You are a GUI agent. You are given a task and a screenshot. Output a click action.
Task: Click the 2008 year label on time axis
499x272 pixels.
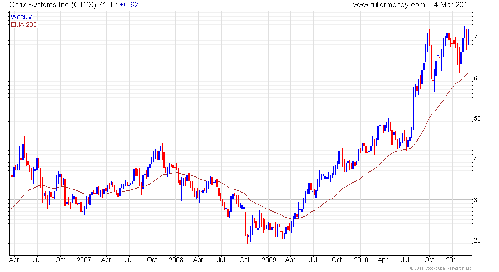coord(176,260)
